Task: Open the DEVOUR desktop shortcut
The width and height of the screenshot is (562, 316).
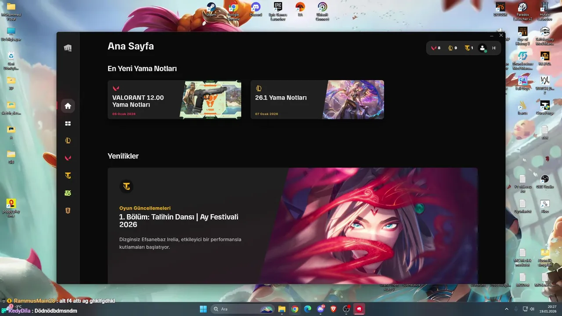Action: 501,10
